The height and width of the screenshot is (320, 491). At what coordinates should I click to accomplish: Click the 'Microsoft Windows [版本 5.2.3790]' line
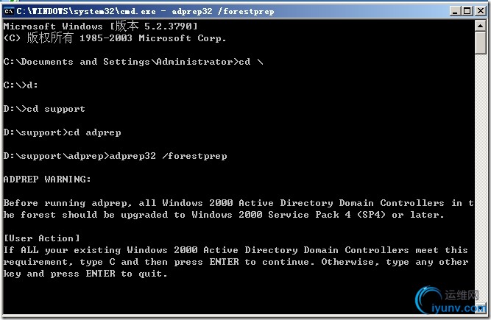coord(101,26)
